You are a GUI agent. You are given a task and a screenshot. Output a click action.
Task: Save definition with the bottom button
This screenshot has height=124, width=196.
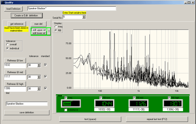[27, 112]
